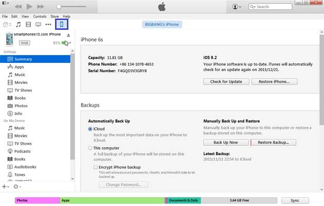Image resolution: width=324 pixels, height=206 pixels.
Task: Click the iPhone device icon in toolbar
Action: [62, 24]
